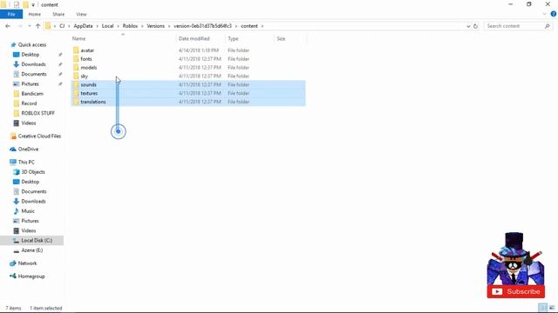Click the avatar folder name
Screen dimensions: 558x313
click(87, 50)
